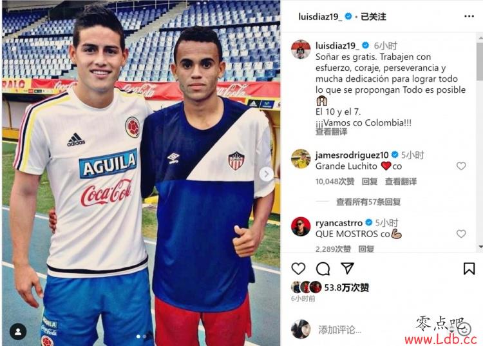Open luisdiaz19_ header username
This screenshot has height=346, width=483.
[320, 17]
